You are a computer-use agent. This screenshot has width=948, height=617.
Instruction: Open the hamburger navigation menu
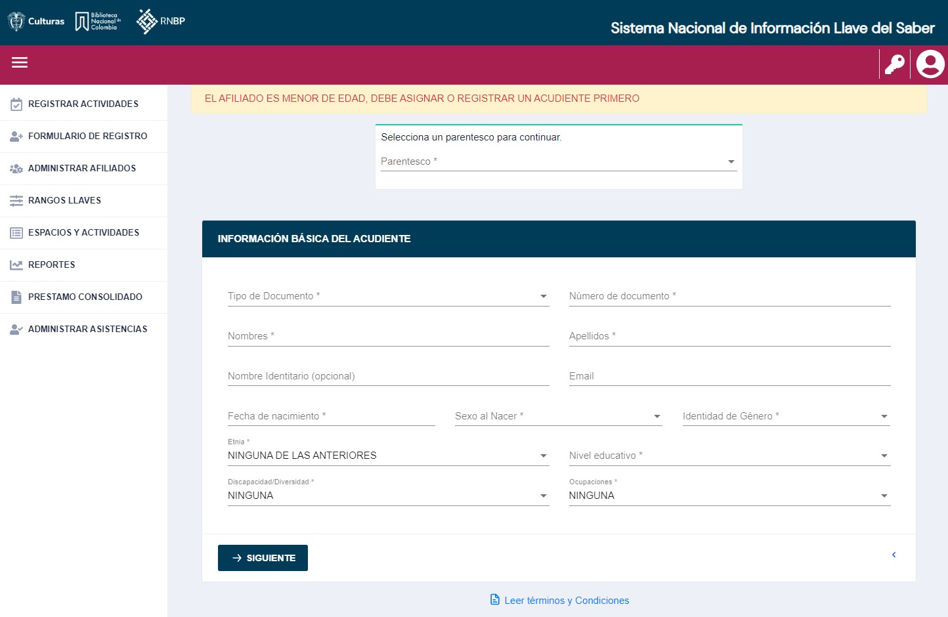tap(20, 62)
